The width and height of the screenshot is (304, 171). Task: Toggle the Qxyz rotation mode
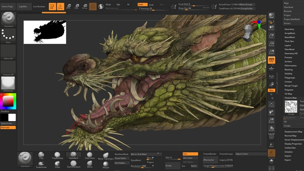click(271, 90)
